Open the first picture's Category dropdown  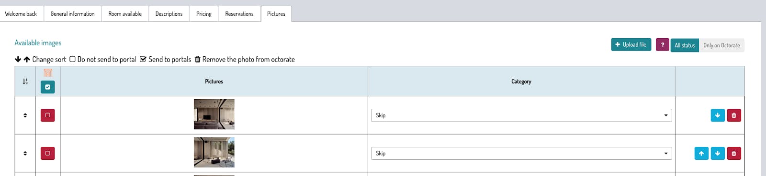tap(521, 115)
